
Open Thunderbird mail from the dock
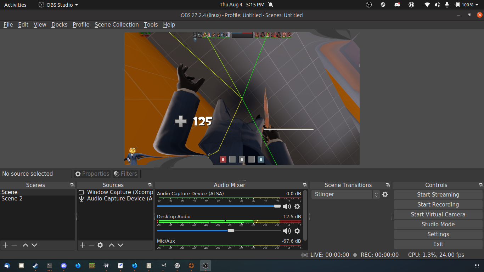[x=7, y=266]
